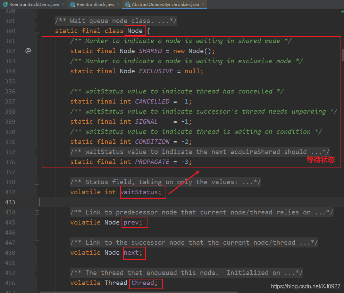Screen dimensions: 344x293
Task: Click ReentrantLock.java class file icon
Action: [73, 5]
